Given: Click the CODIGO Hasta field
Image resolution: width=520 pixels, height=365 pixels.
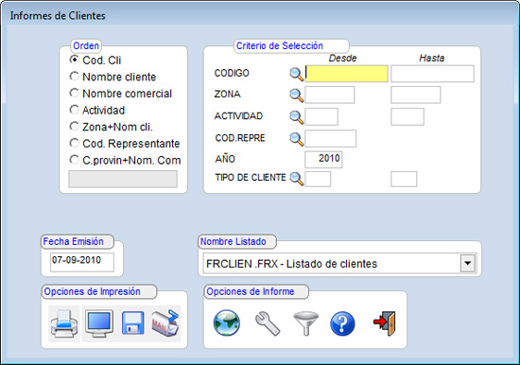Looking at the screenshot, I should [432, 74].
